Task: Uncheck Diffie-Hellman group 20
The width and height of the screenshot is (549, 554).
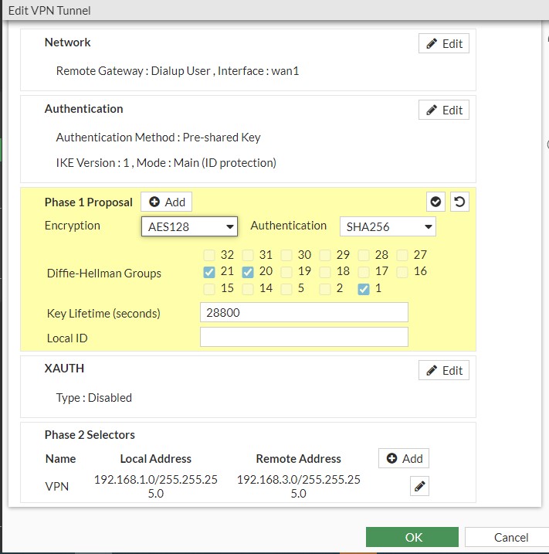Action: [x=248, y=272]
